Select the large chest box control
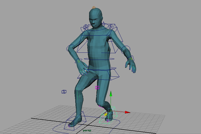 coord(100,39)
